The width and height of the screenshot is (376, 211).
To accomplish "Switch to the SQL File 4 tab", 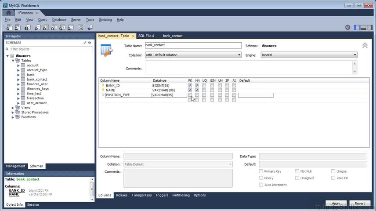I will tap(146, 36).
